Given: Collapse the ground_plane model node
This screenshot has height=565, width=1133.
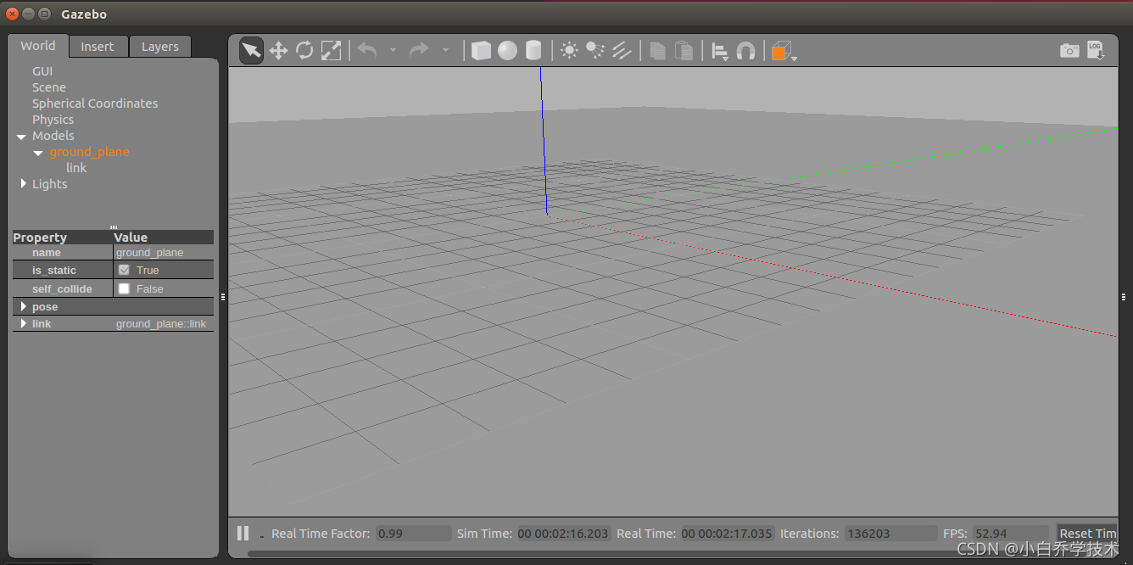Looking at the screenshot, I should pos(38,153).
